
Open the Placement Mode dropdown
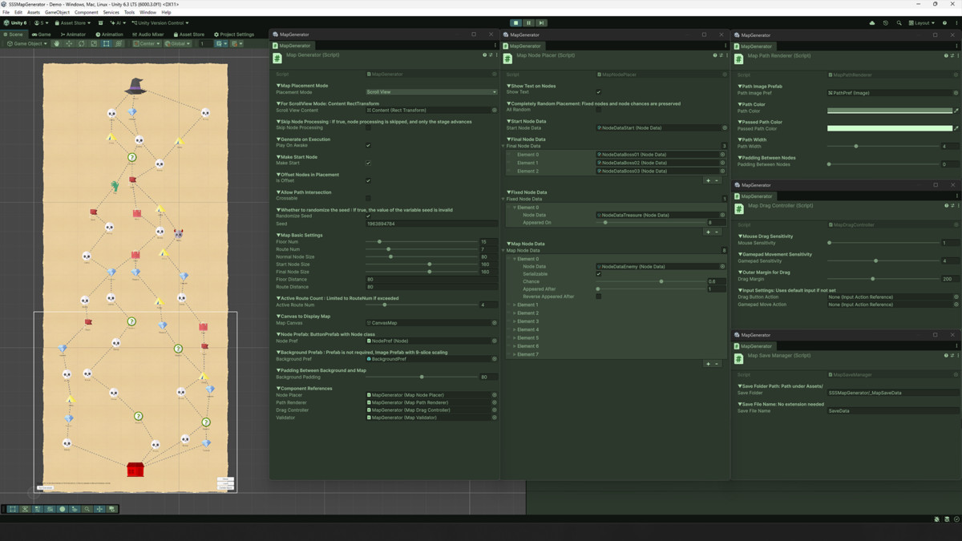(x=431, y=92)
